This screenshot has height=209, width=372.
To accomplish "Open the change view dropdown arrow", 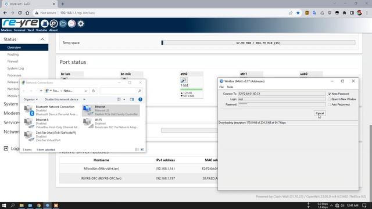I will pos(124,99).
